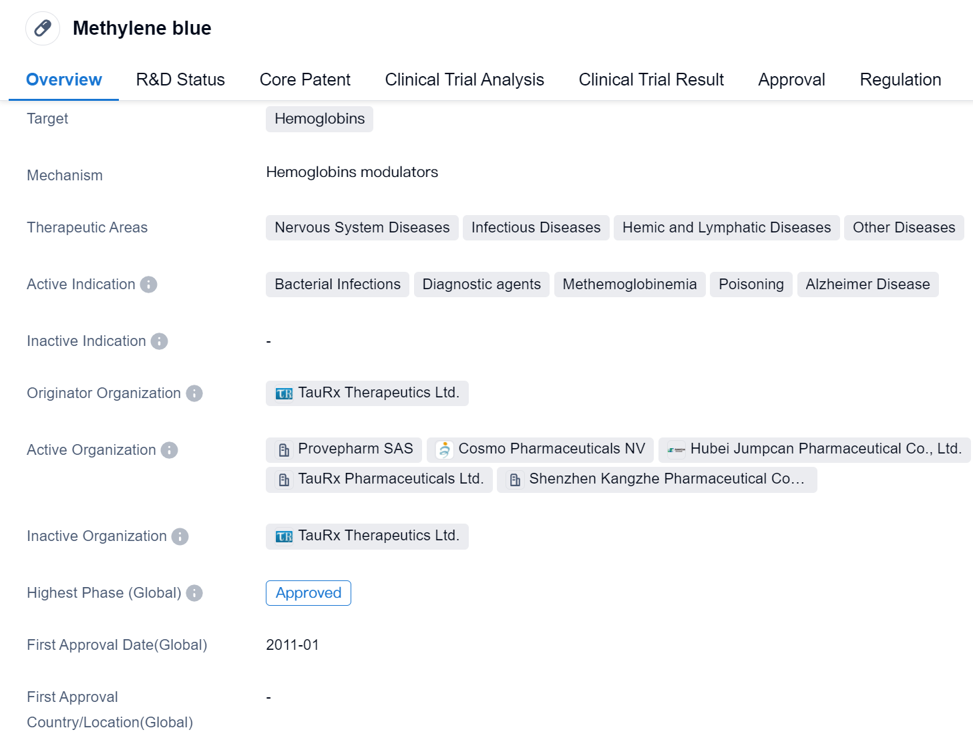The width and height of the screenshot is (973, 734).
Task: Click info icon next to Active Indication
Action: [x=149, y=285]
